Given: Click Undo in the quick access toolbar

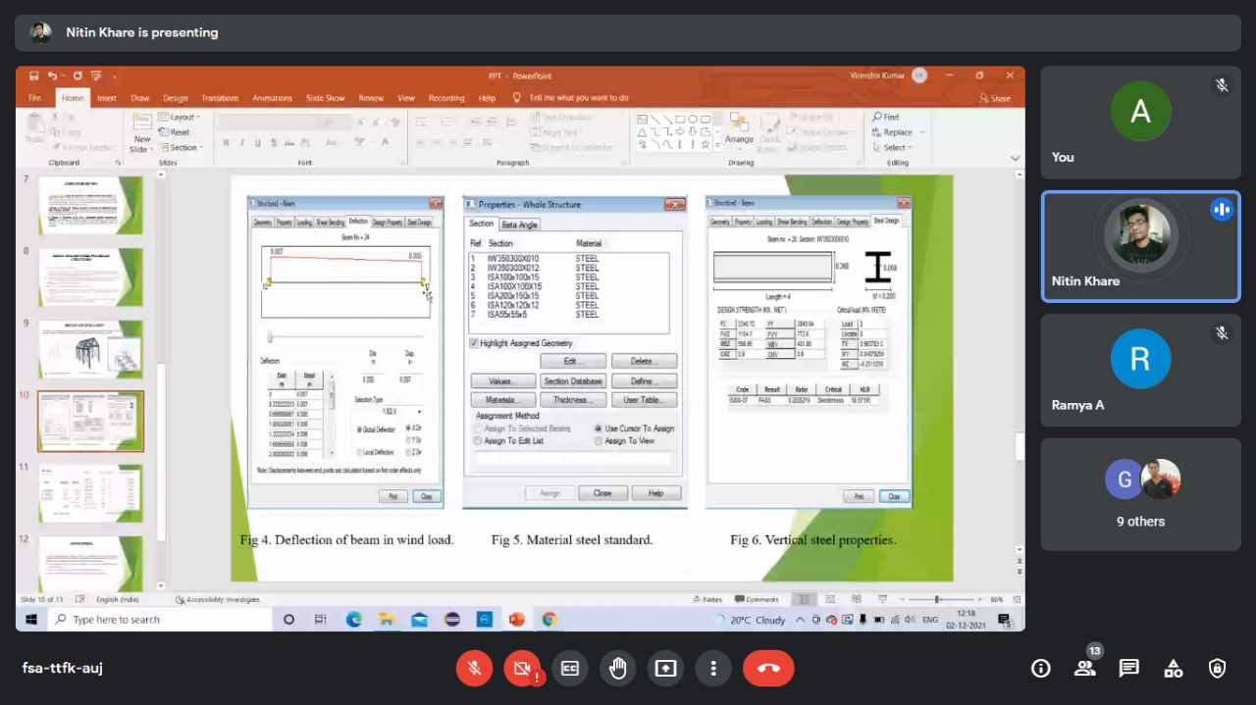Looking at the screenshot, I should tap(53, 76).
